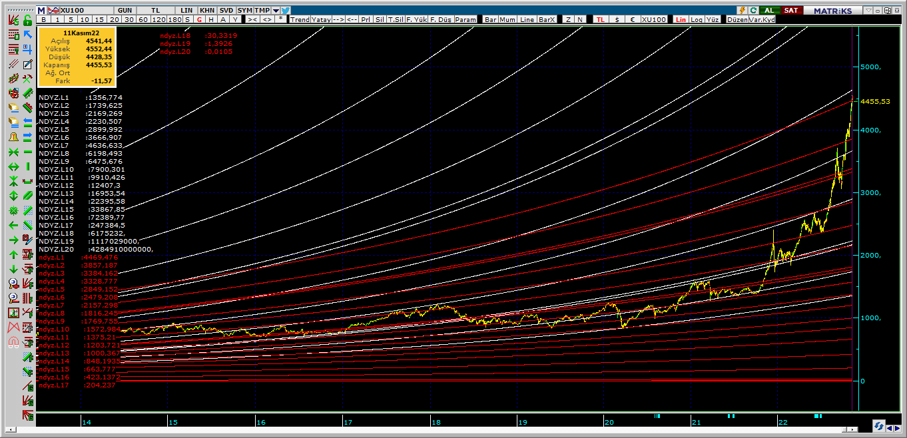907x438 pixels.
Task: Click the alarm bell icon
Action: tap(13, 137)
